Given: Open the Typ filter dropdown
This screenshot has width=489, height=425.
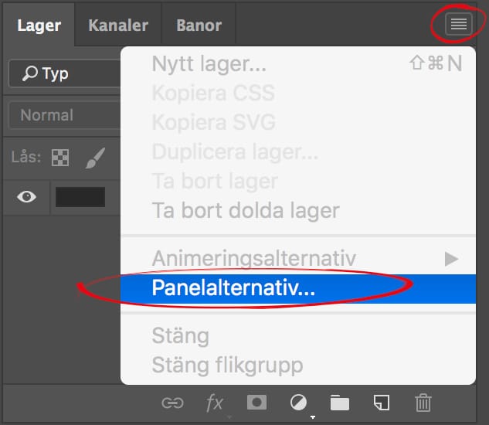Looking at the screenshot, I should coord(65,73).
